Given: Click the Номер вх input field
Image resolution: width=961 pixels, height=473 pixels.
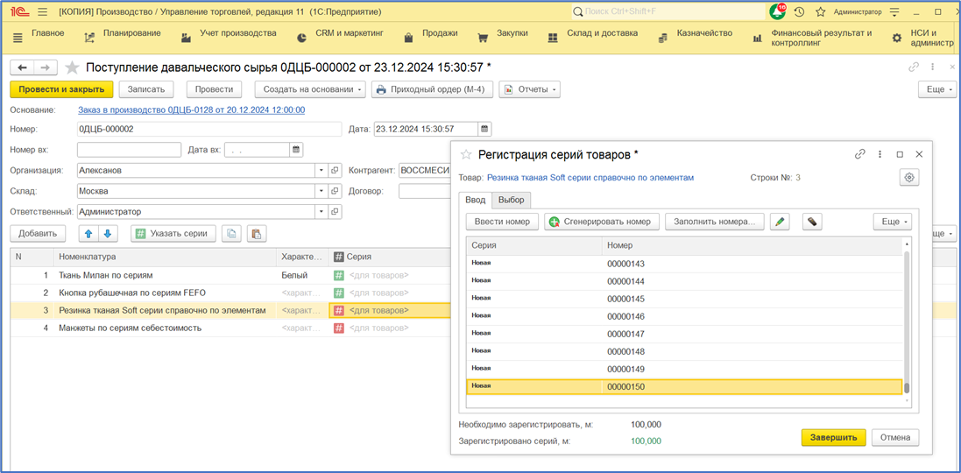Looking at the screenshot, I should [128, 150].
